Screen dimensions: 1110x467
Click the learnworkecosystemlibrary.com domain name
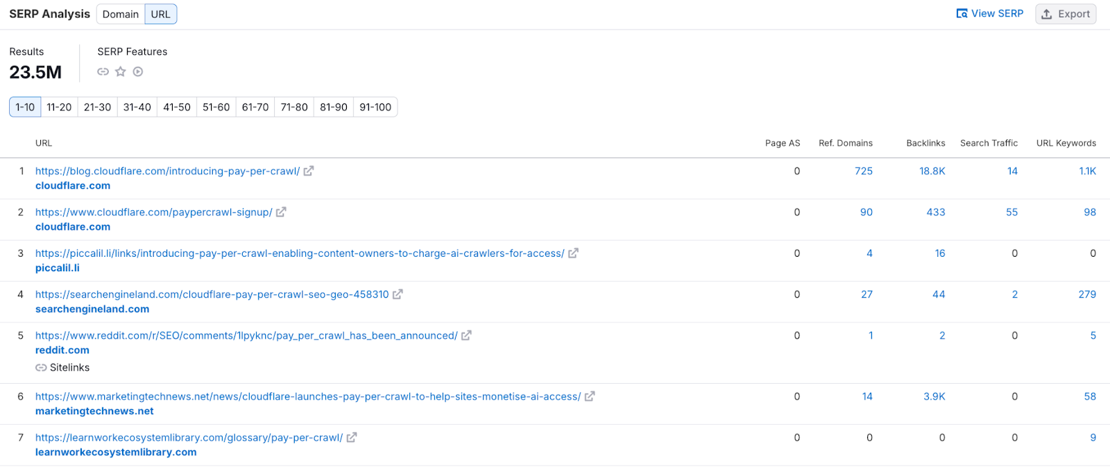click(116, 452)
